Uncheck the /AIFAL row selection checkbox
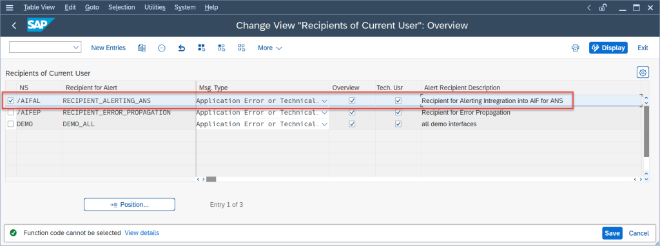Viewport: 660px width, 246px height. pyautogui.click(x=10, y=101)
